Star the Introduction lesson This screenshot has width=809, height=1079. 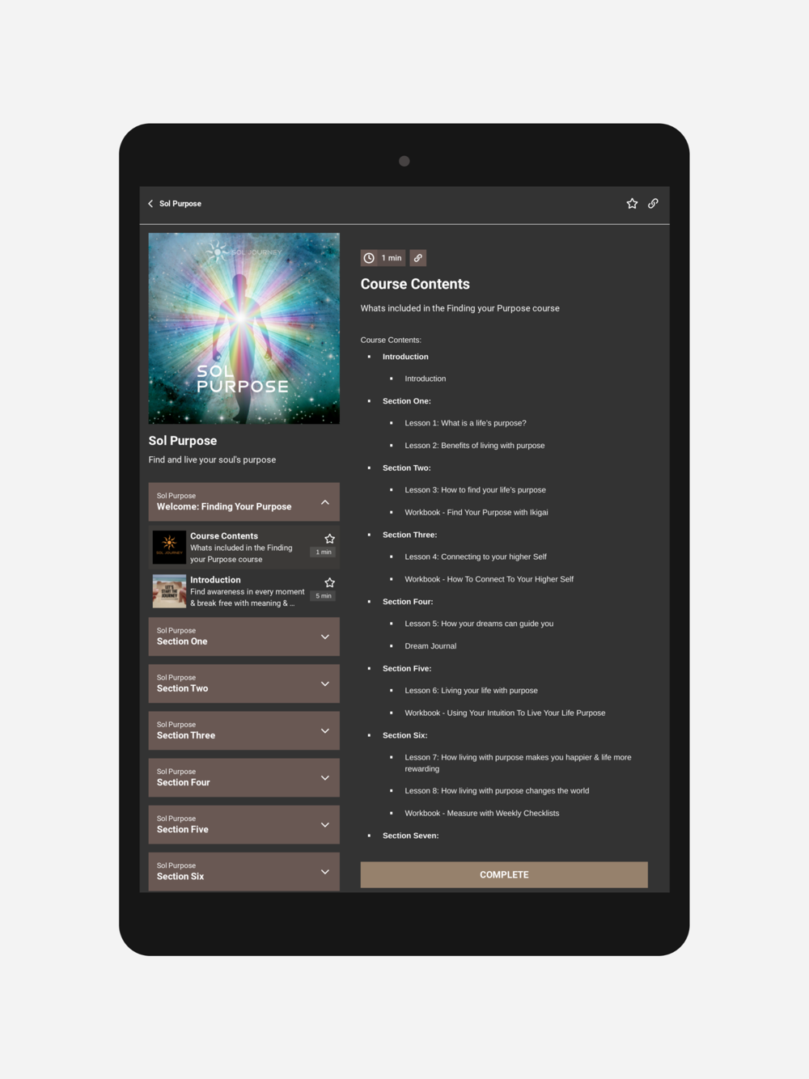(329, 582)
